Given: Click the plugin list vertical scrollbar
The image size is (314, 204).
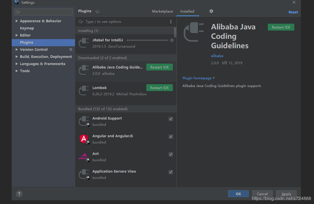Looking at the screenshot, I should (x=175, y=32).
